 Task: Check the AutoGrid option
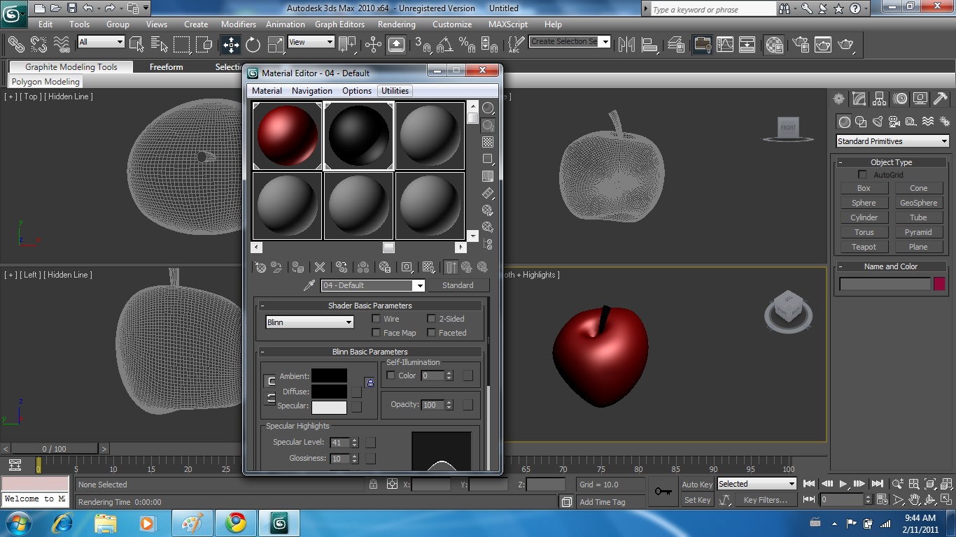tap(862, 175)
